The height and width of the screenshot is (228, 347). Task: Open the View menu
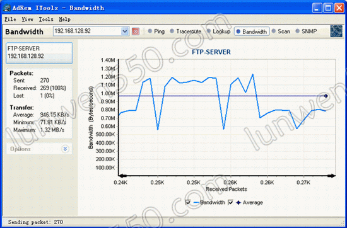pyautogui.click(x=27, y=20)
